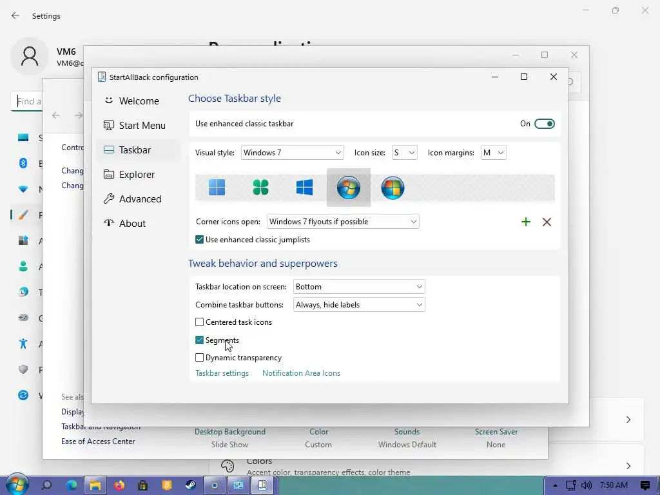
Task: Open Bluetooth category icon in Settings sidebar
Action: point(23,163)
